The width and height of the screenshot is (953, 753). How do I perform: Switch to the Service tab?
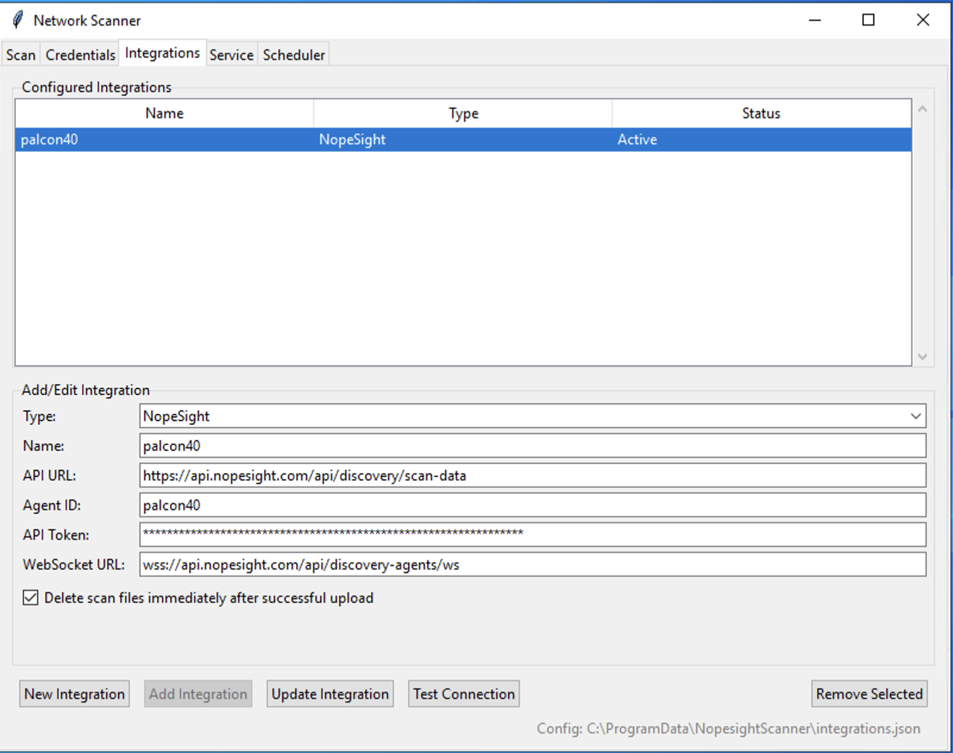pos(231,55)
